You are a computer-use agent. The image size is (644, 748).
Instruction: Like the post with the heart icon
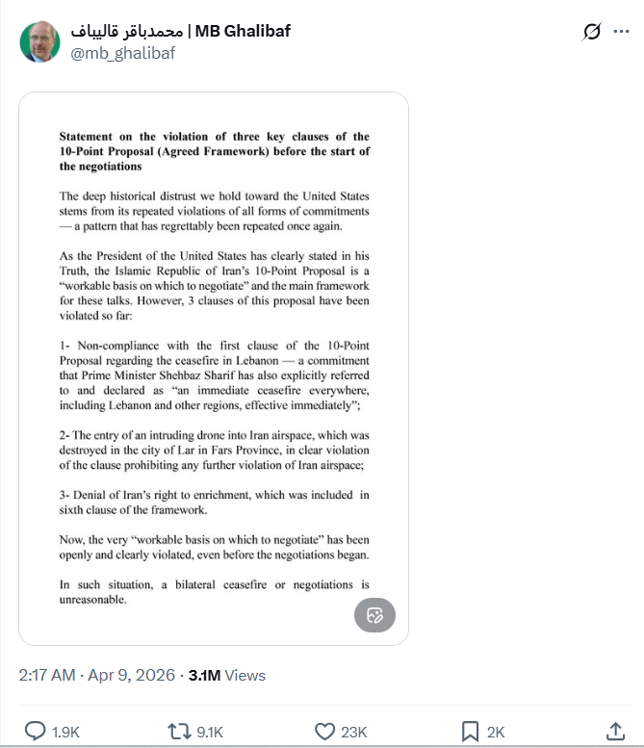[x=325, y=732]
